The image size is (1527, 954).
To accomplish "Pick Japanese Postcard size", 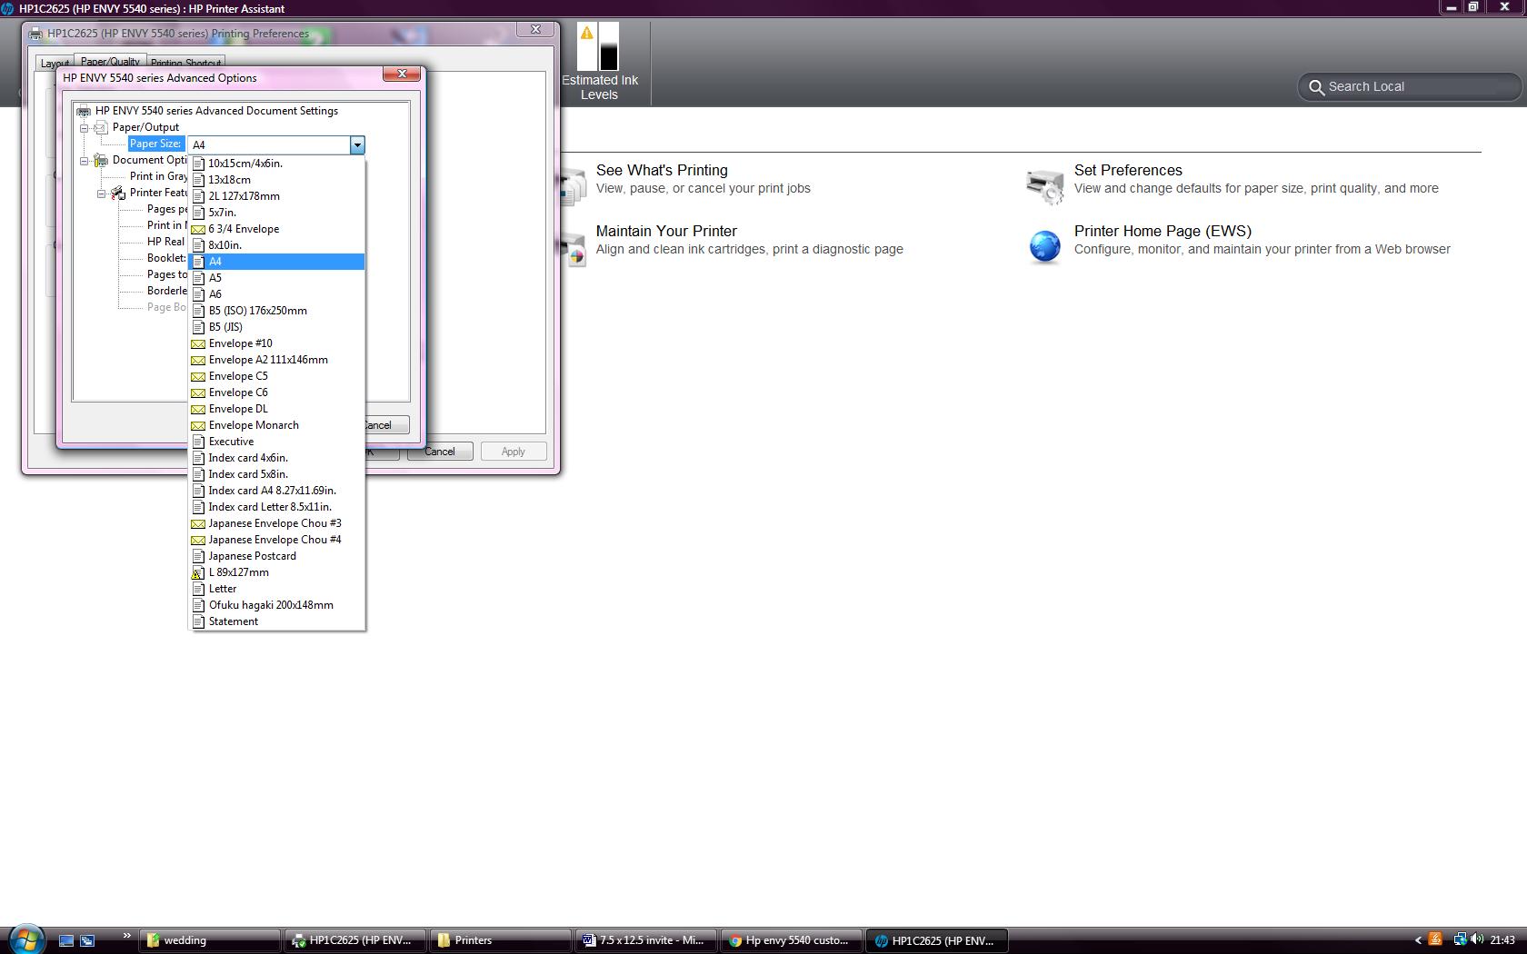I will click(276, 556).
